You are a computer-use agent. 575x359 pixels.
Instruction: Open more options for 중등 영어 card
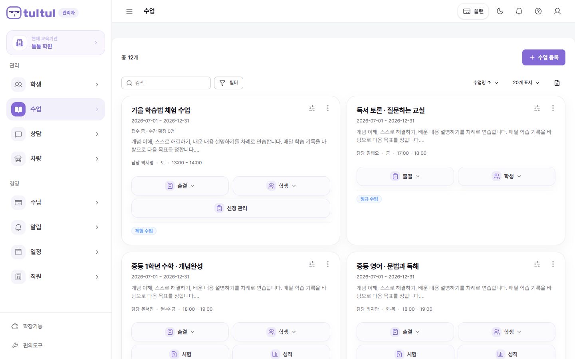tap(553, 264)
